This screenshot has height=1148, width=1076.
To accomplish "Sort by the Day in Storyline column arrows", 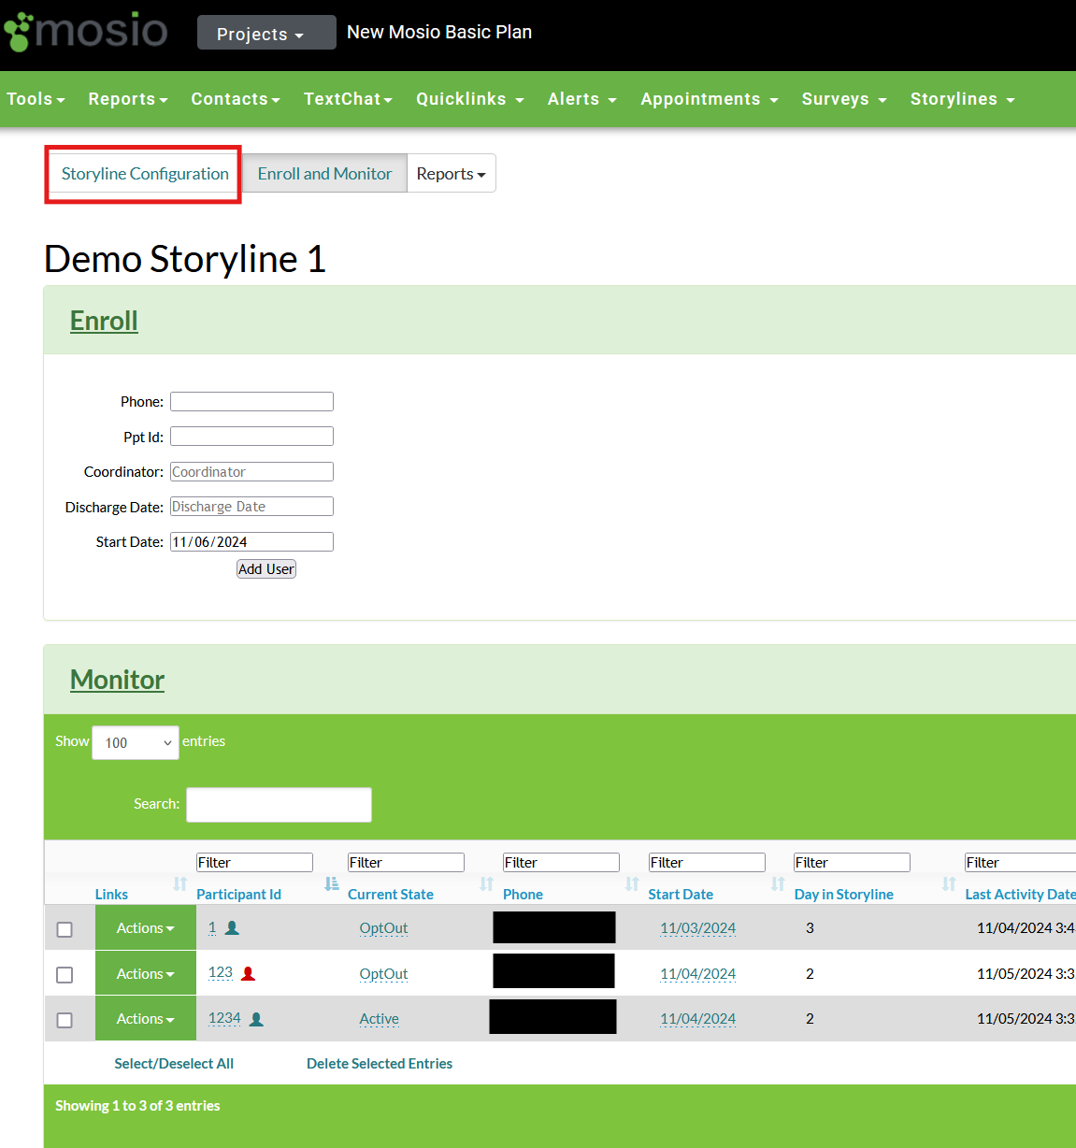I will click(x=949, y=883).
